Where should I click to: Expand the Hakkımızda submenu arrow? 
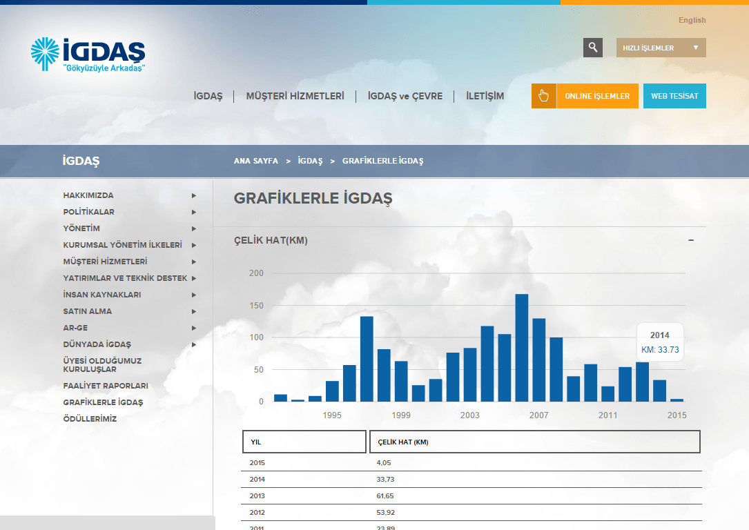(194, 196)
